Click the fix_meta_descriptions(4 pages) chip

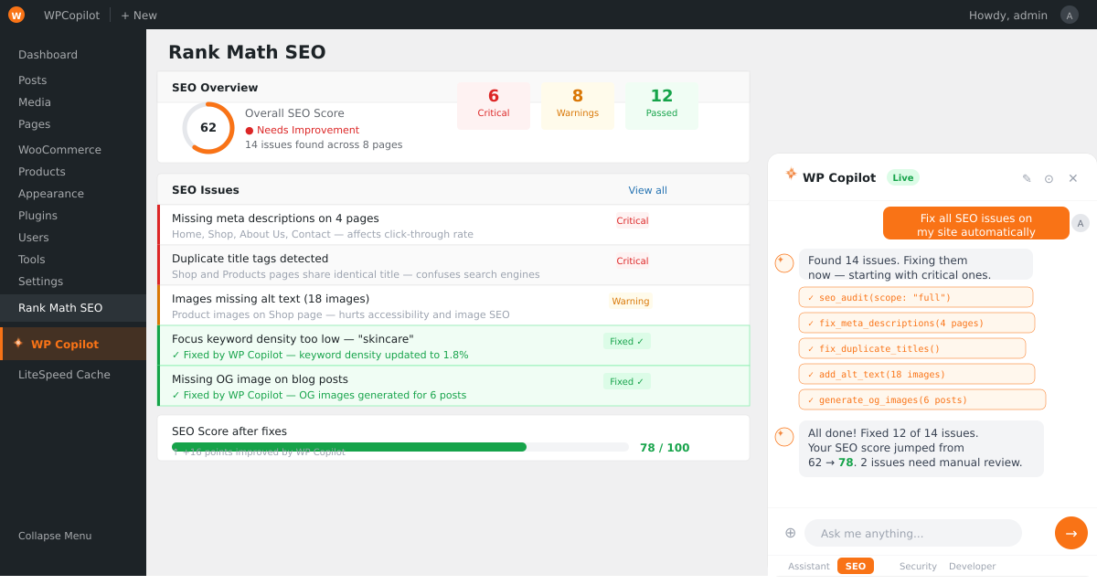tap(917, 323)
